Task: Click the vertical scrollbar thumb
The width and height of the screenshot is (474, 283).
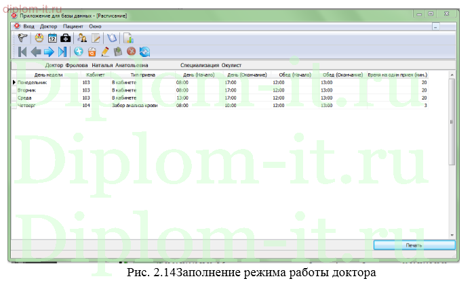Action: pos(452,122)
